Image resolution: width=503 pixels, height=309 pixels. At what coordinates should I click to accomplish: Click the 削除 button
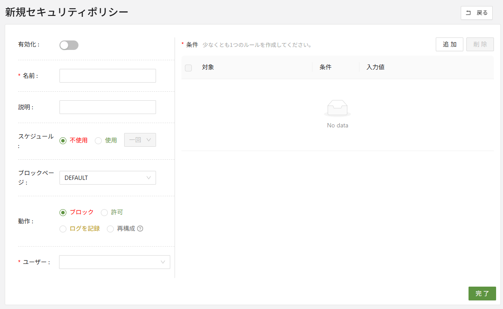(480, 44)
